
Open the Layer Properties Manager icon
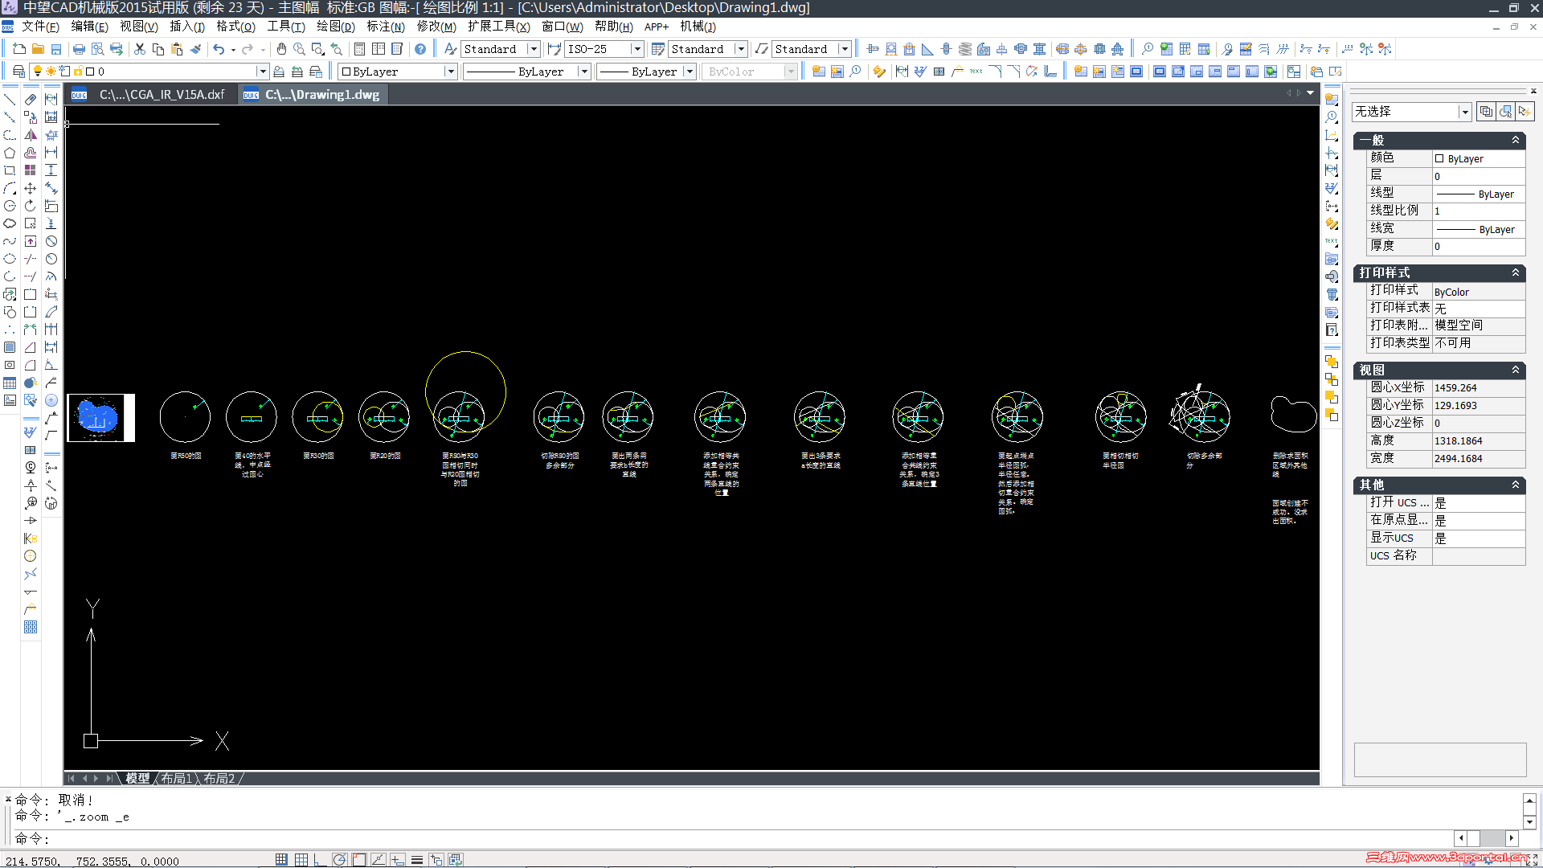18,72
